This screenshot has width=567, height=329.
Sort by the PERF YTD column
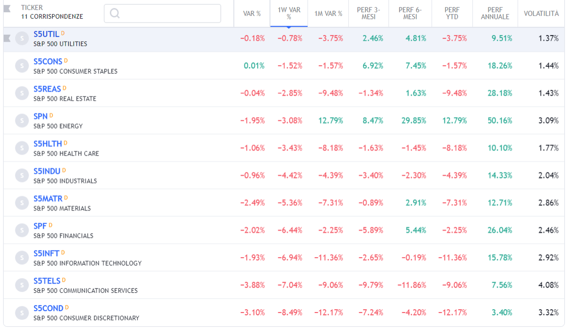point(452,14)
